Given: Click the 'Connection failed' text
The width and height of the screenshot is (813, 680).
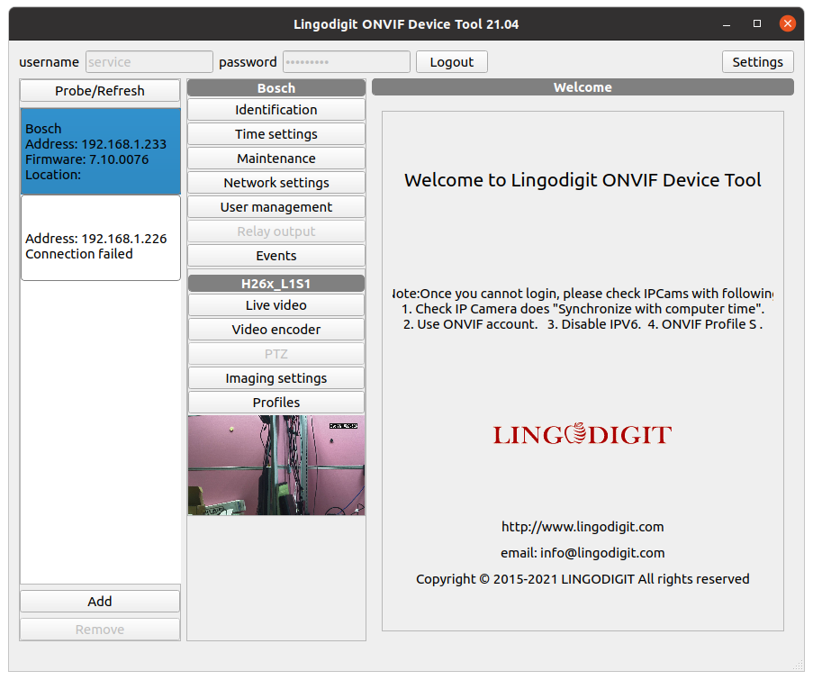Looking at the screenshot, I should [79, 254].
